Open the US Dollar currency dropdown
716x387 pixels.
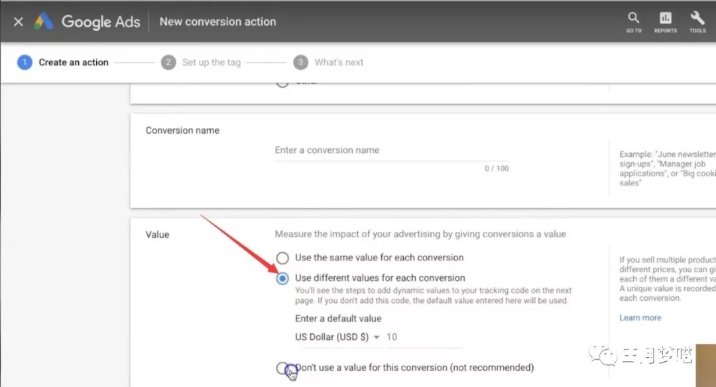pyautogui.click(x=337, y=337)
